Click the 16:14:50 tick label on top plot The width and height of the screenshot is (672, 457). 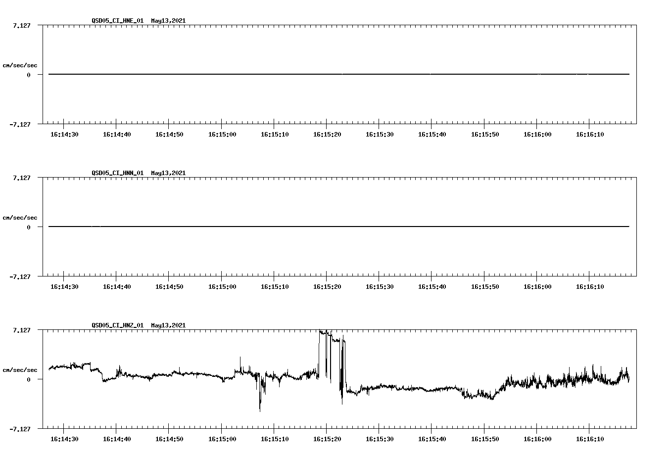169,134
